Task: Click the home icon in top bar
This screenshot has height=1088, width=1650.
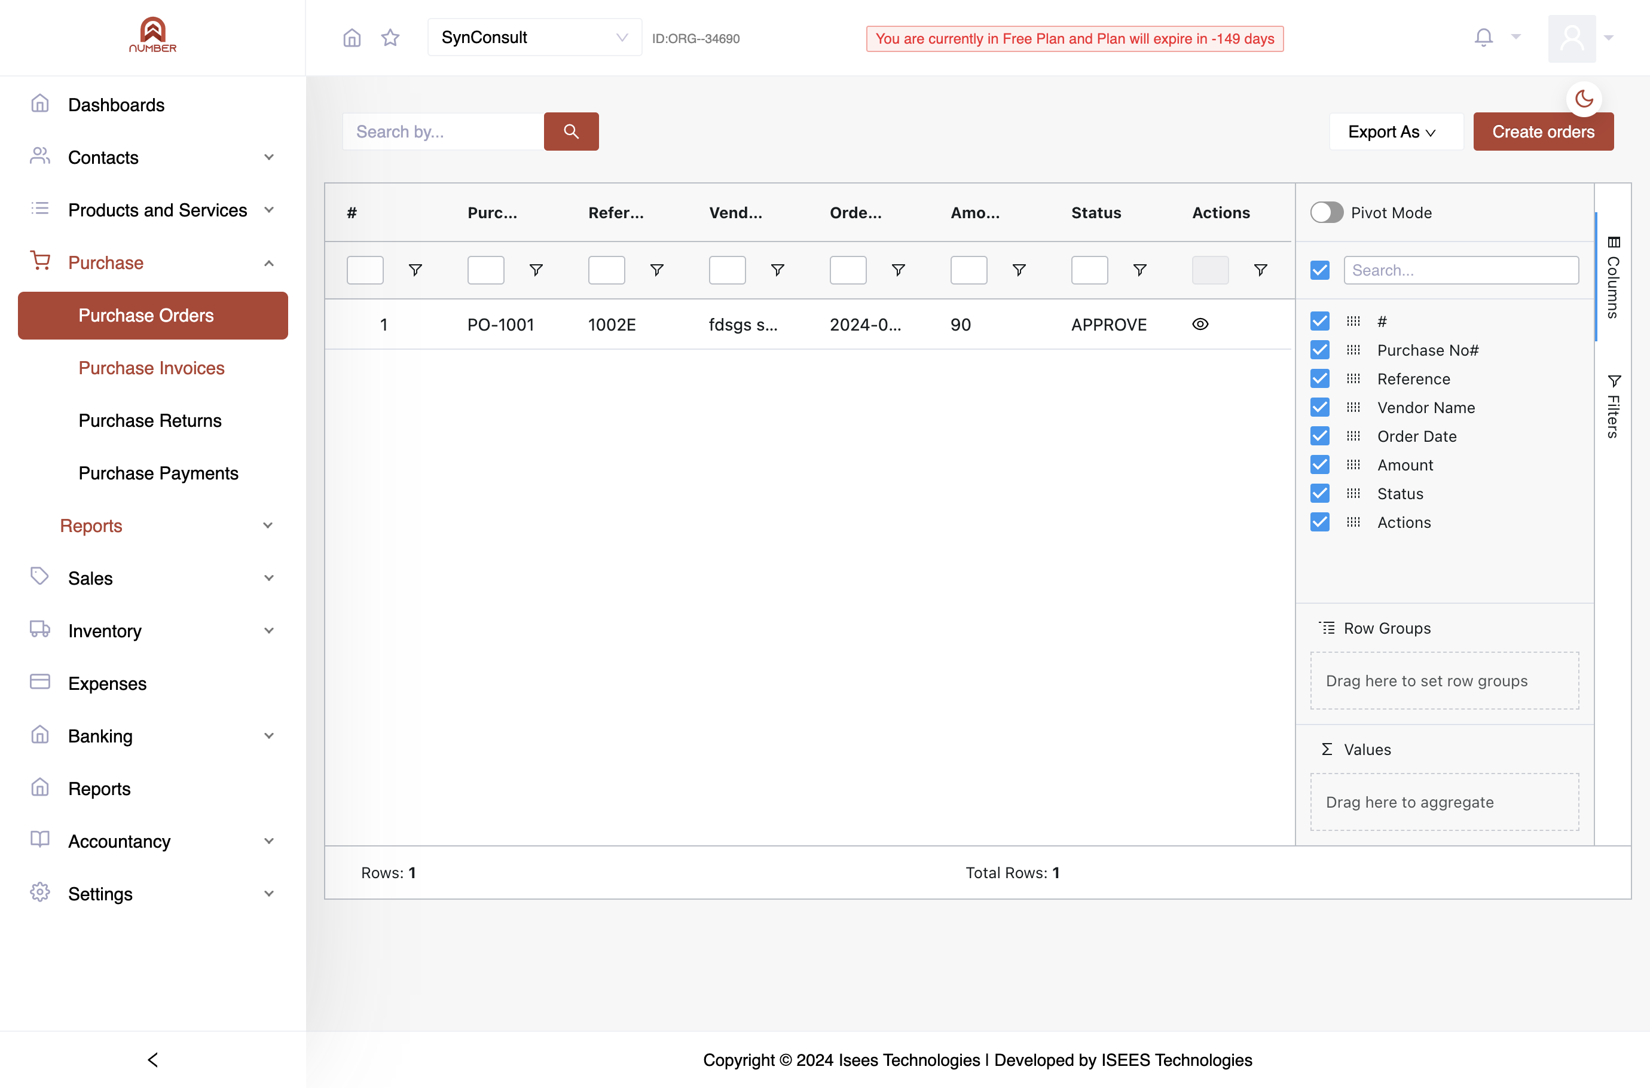Action: 352,38
